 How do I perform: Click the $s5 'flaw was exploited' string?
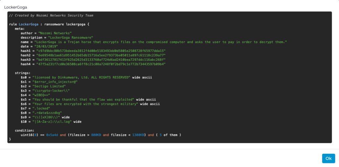coord(83,99)
